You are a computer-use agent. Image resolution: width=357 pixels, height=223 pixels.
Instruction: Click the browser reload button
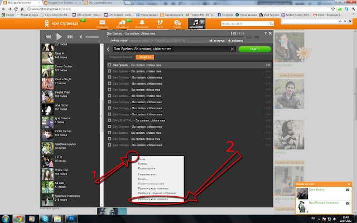click(x=16, y=9)
